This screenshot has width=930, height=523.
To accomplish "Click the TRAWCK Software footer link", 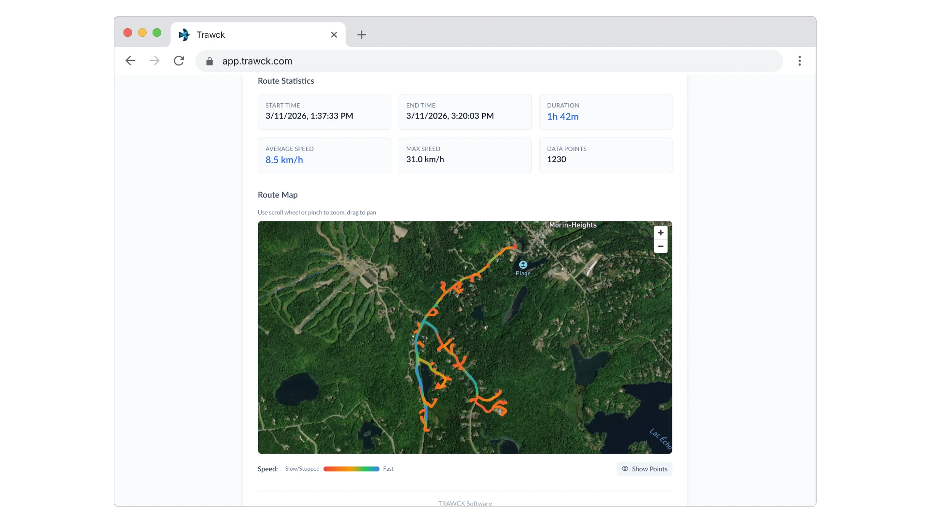I will 465,503.
